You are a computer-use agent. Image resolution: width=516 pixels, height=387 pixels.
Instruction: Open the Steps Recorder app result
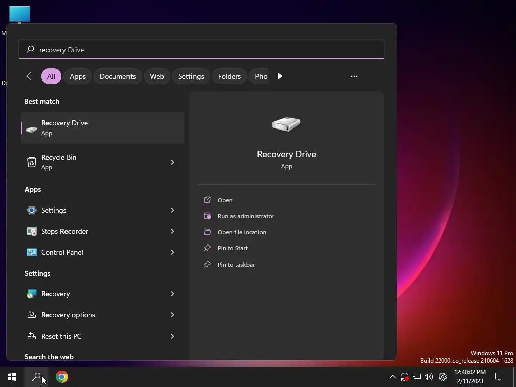pyautogui.click(x=103, y=231)
